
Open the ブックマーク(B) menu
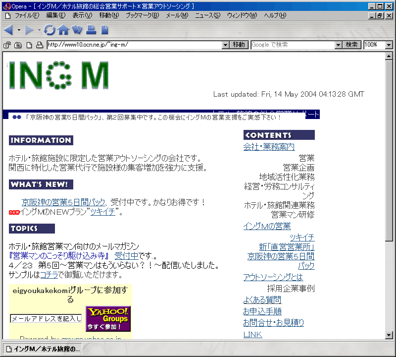click(x=143, y=16)
